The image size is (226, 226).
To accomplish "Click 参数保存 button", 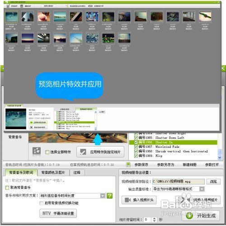I will [141, 165].
